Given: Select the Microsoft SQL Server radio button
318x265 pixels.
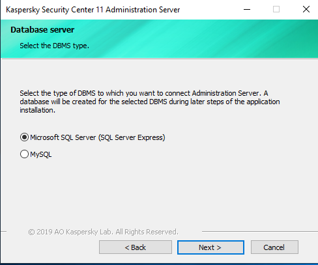Looking at the screenshot, I should click(x=24, y=137).
